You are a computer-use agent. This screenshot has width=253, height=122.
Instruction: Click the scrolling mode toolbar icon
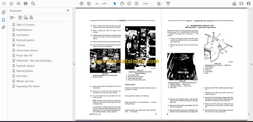click(x=168, y=4)
